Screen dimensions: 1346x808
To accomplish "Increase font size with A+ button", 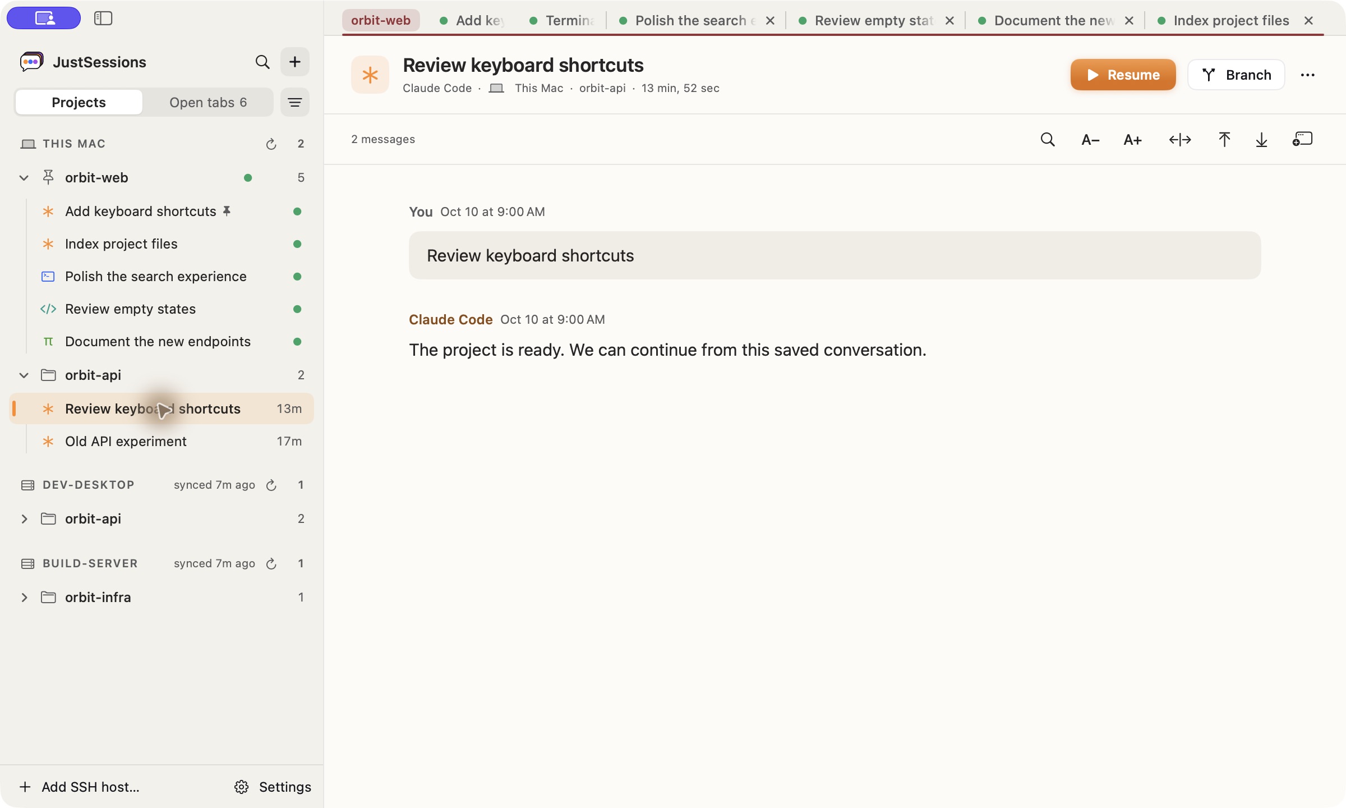I will point(1133,140).
